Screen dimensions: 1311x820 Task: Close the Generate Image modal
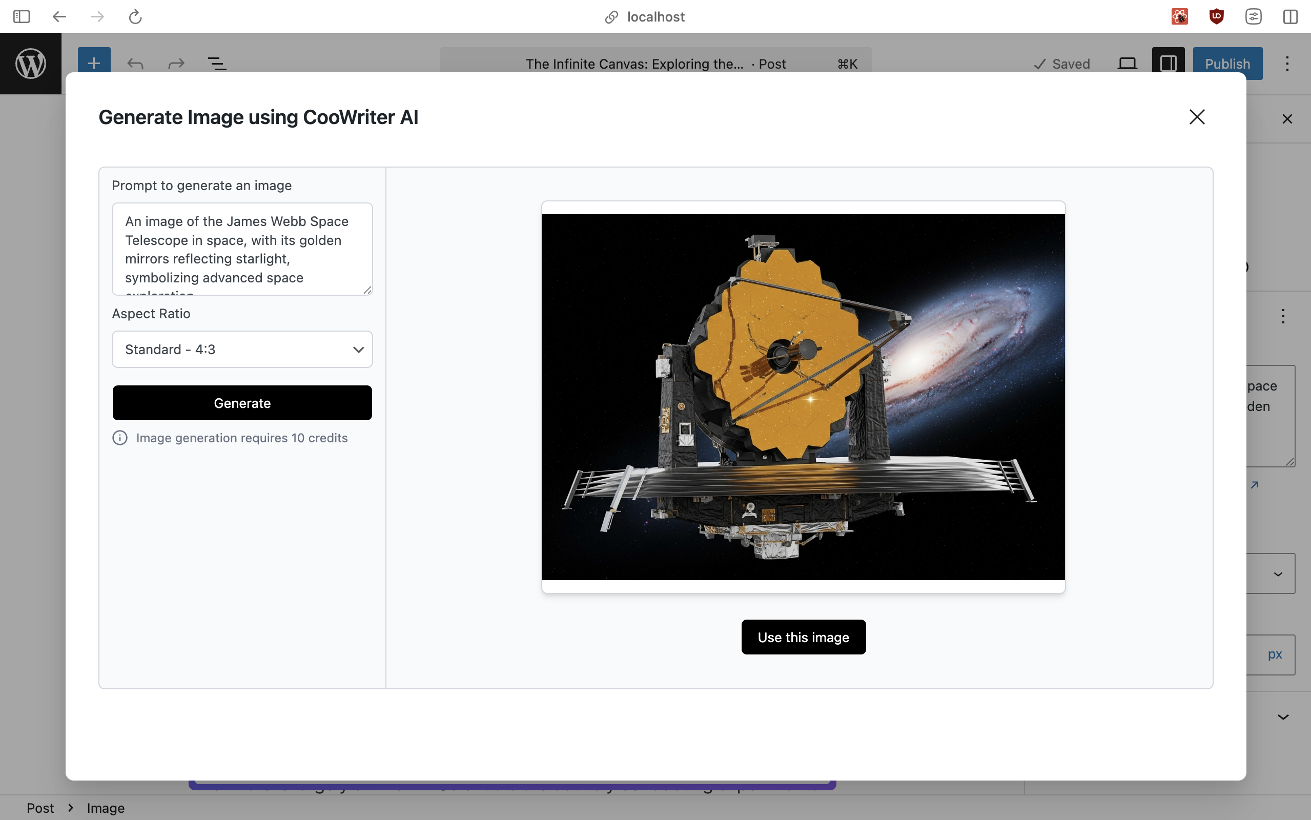1197,117
